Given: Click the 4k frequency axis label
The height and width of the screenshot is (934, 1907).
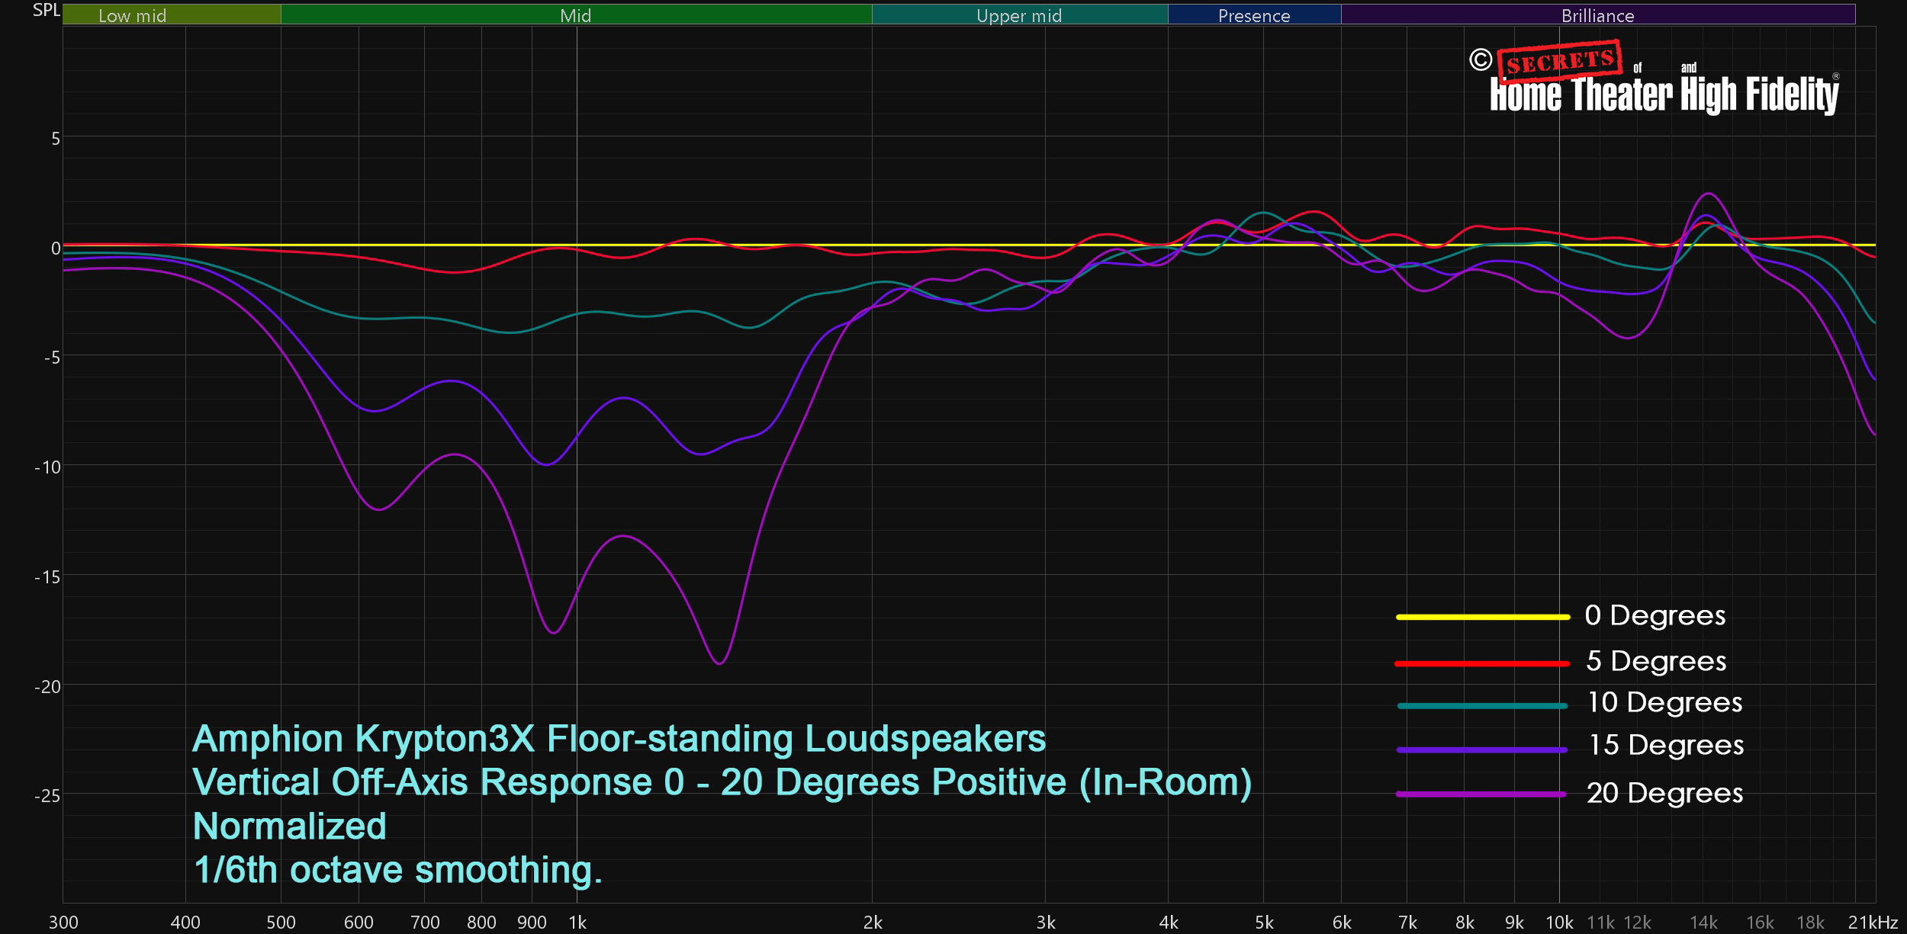Looking at the screenshot, I should pos(1169,923).
